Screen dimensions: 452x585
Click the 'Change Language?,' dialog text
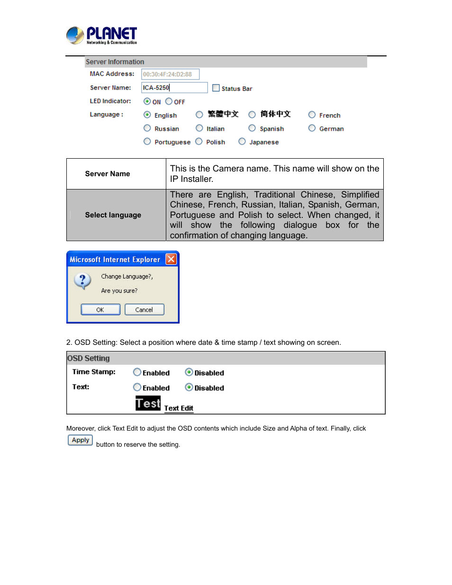(127, 277)
